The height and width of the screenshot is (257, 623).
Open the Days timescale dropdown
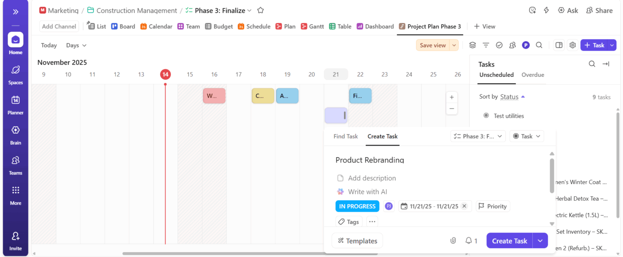click(76, 45)
